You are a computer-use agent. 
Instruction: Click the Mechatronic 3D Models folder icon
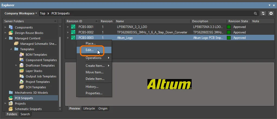pyautogui.click(x=11, y=93)
